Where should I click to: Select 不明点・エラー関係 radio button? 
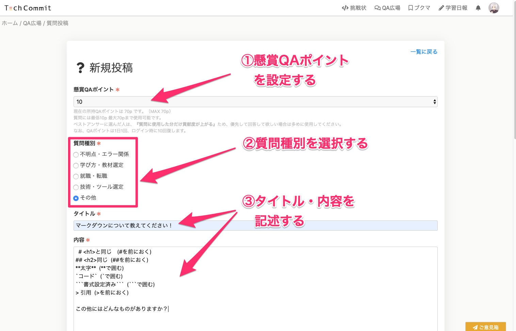coord(76,154)
